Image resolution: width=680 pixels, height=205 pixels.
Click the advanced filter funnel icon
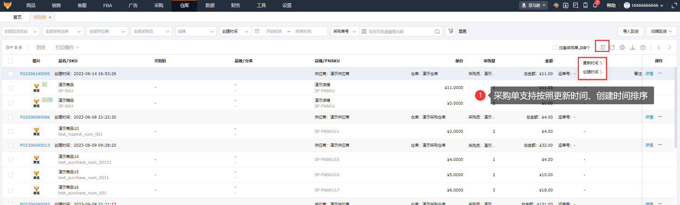451,31
